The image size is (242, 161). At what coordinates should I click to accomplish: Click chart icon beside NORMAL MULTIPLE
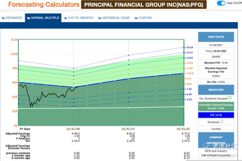point(29,18)
